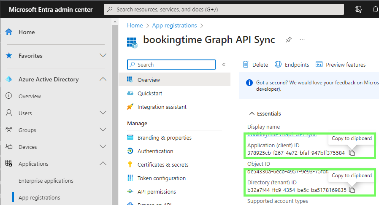Open Enterprise applications in the sidebar
Viewport: 379px width, 205px height.
coord(46,181)
